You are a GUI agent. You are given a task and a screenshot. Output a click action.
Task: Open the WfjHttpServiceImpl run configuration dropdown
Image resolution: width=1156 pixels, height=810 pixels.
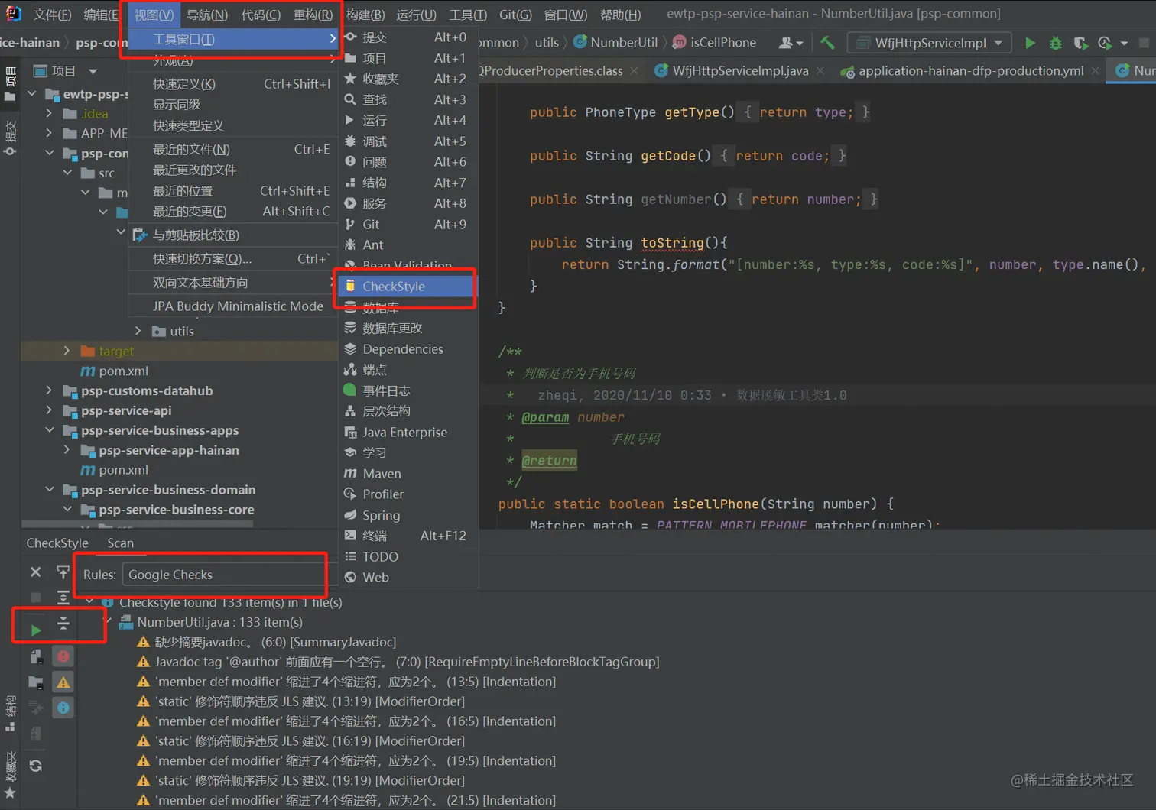(x=930, y=43)
